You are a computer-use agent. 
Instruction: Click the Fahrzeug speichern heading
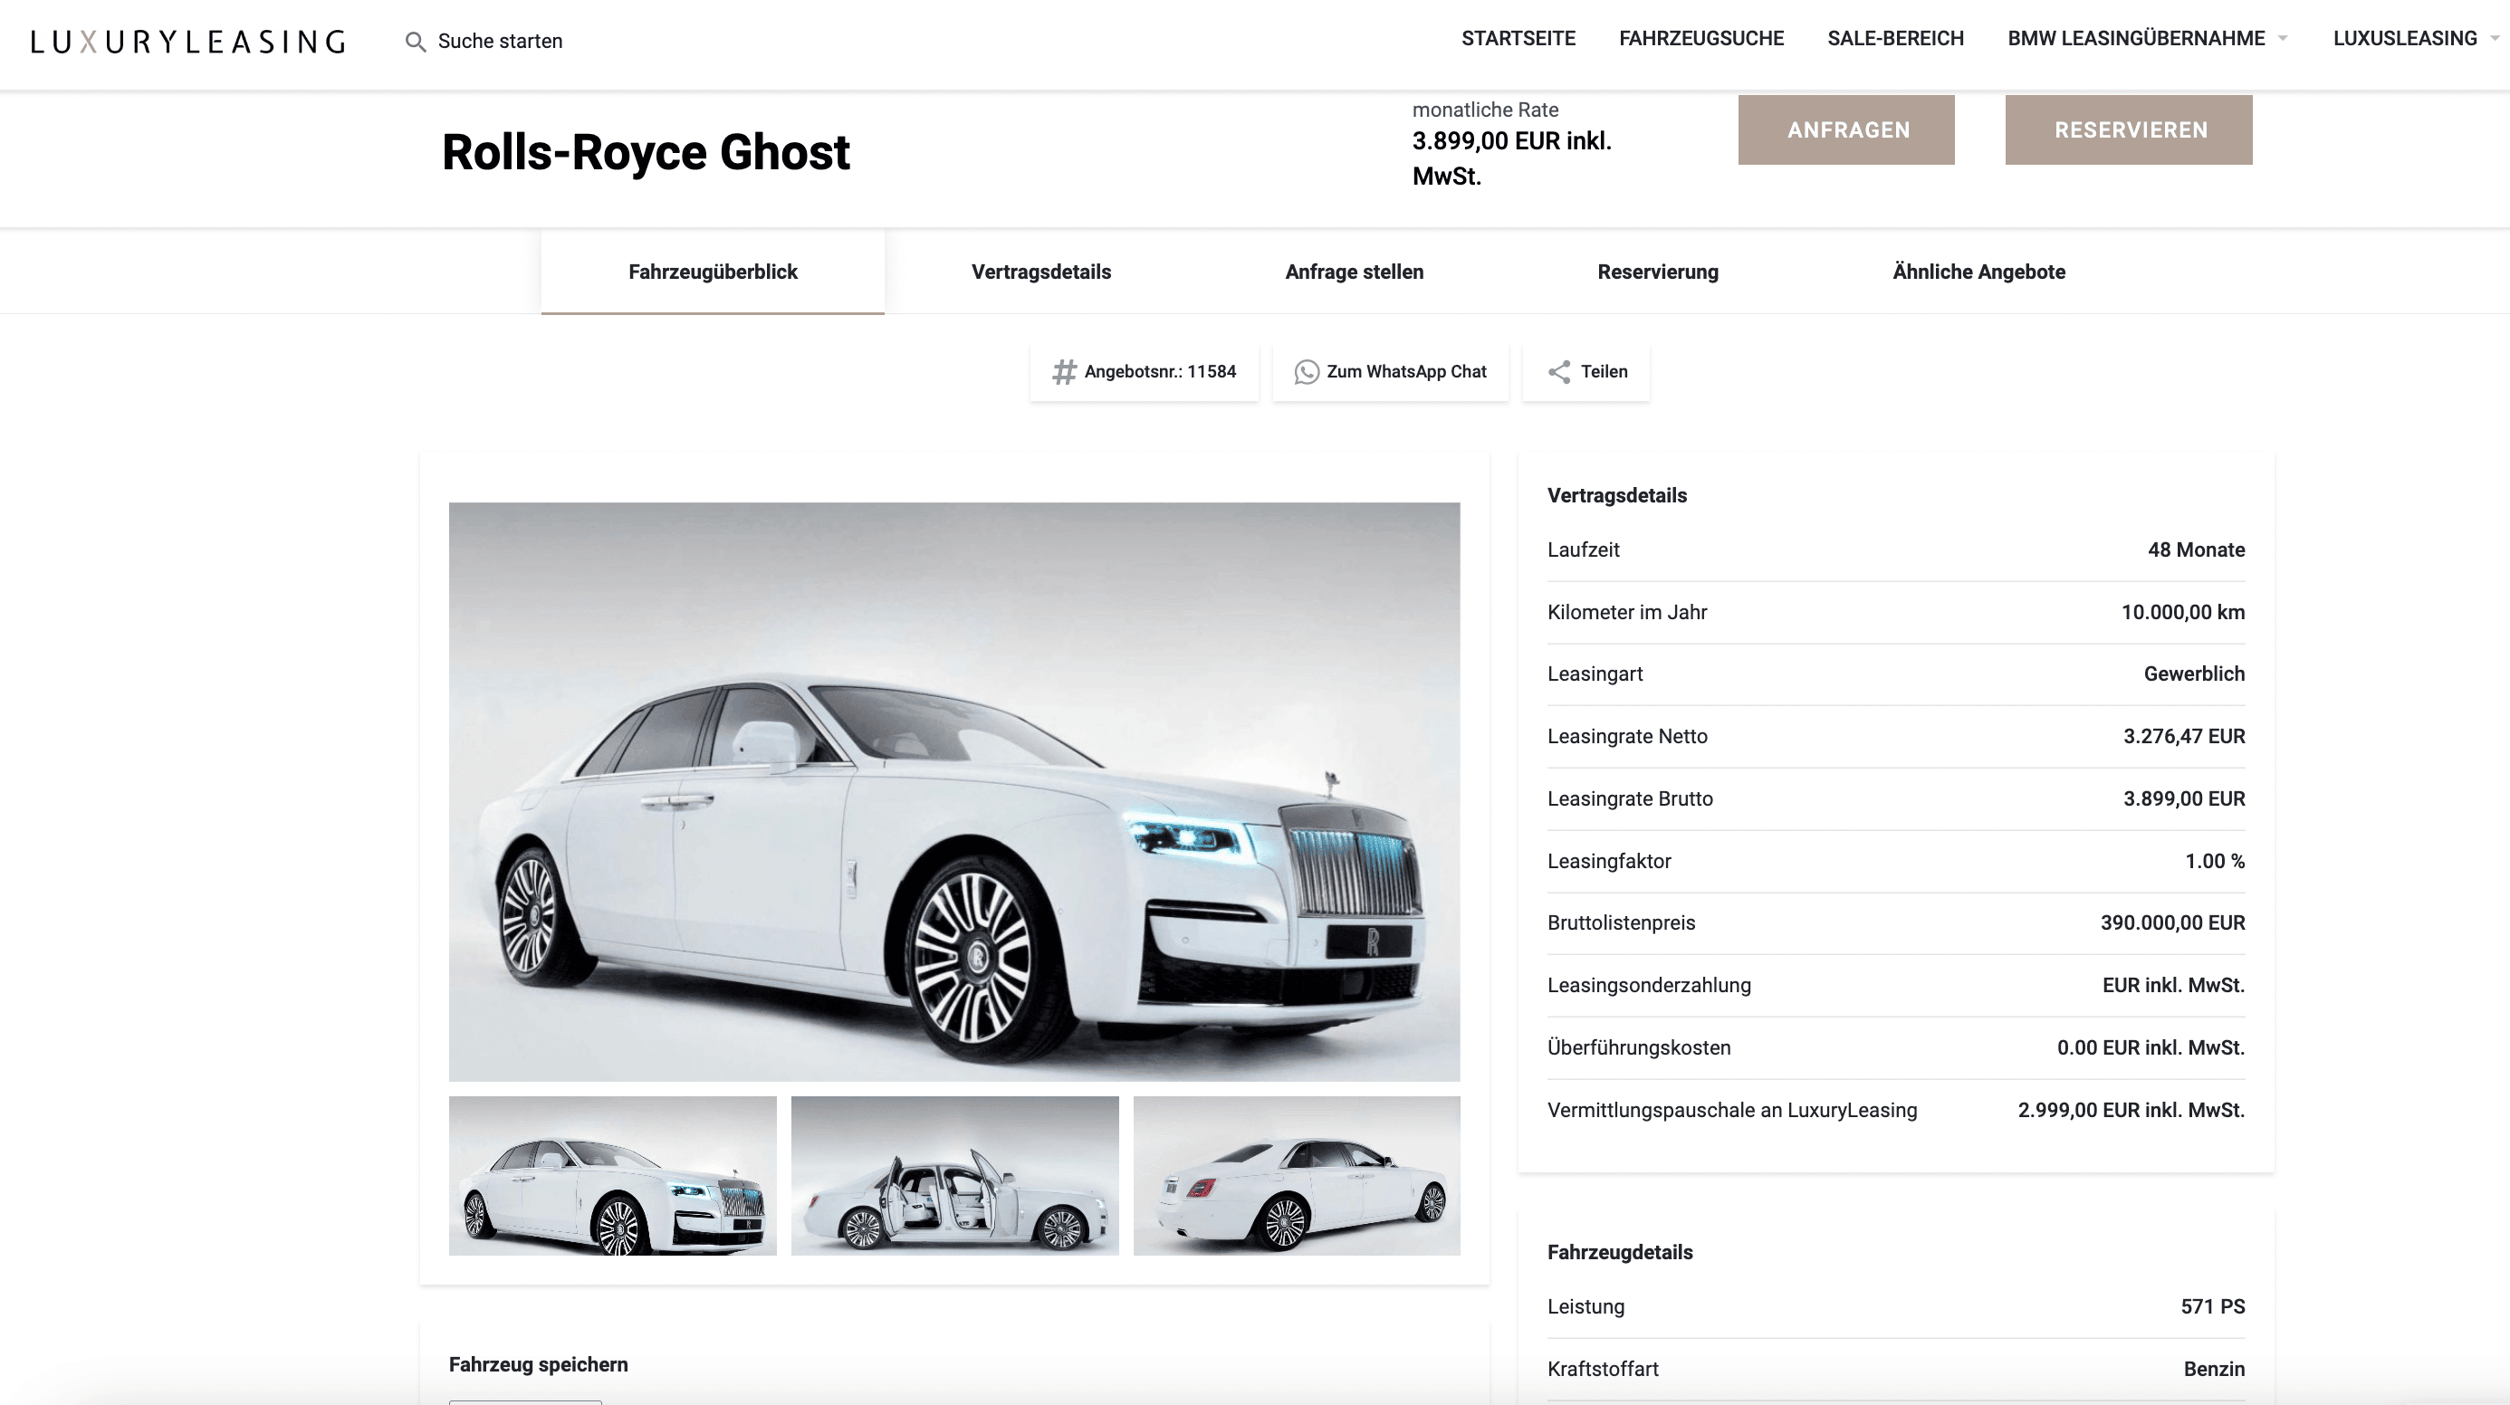click(538, 1364)
